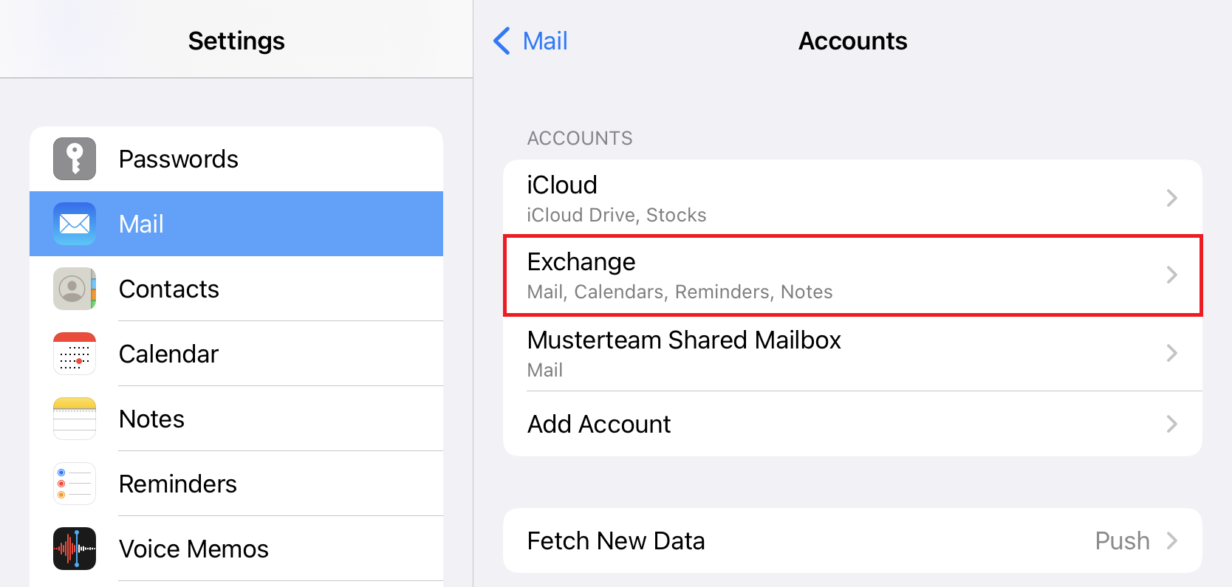This screenshot has width=1232, height=587.
Task: Expand Musterteam Shared Mailbox chevron
Action: click(1171, 353)
